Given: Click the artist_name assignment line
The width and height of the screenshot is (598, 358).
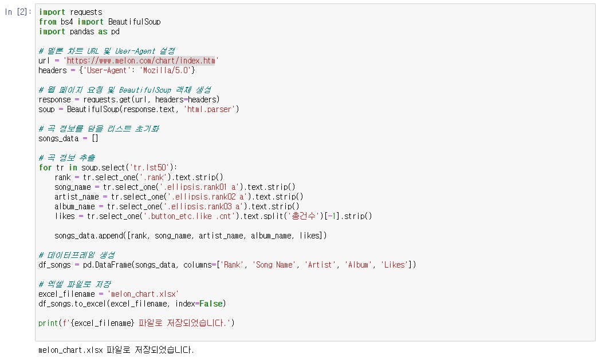Looking at the screenshot, I should click(x=179, y=197).
